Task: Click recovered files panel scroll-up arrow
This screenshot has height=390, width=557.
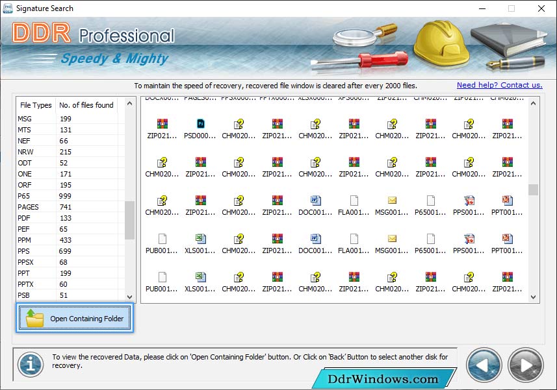Action: click(x=533, y=104)
